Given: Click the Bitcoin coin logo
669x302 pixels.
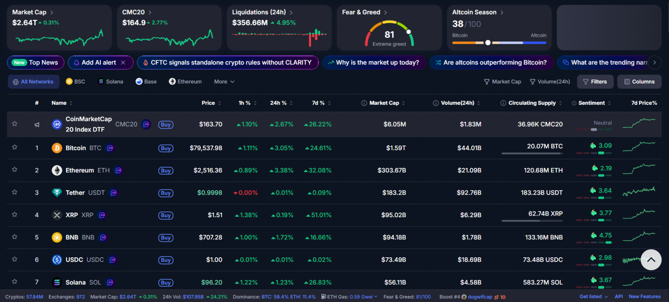Looking at the screenshot, I should pyautogui.click(x=57, y=148).
